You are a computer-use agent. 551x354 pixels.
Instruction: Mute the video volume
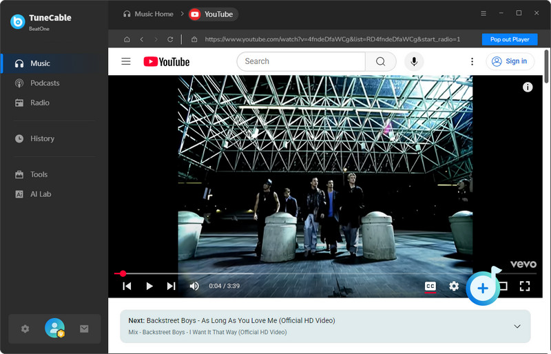(x=194, y=286)
